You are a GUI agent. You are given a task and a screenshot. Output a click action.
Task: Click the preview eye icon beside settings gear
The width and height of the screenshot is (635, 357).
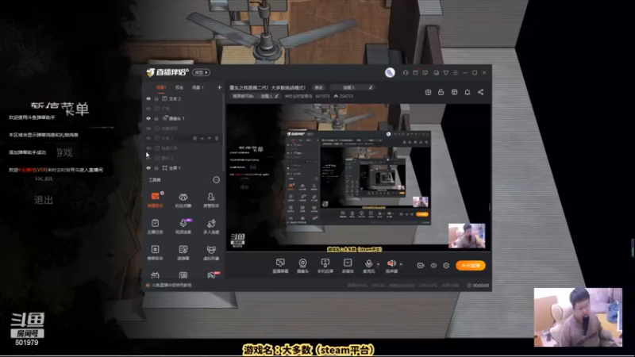pos(433,266)
